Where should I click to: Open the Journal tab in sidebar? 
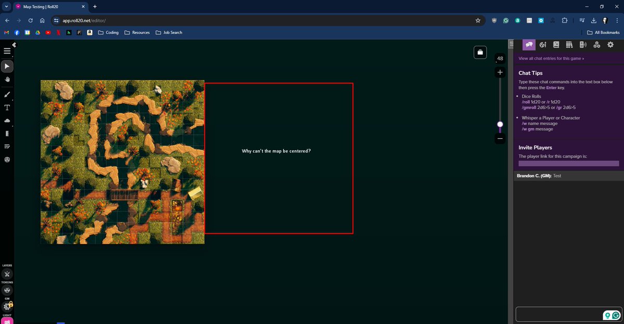coord(556,45)
